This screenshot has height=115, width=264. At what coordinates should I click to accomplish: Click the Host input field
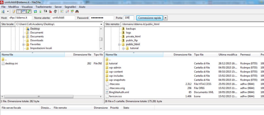coord(20,18)
